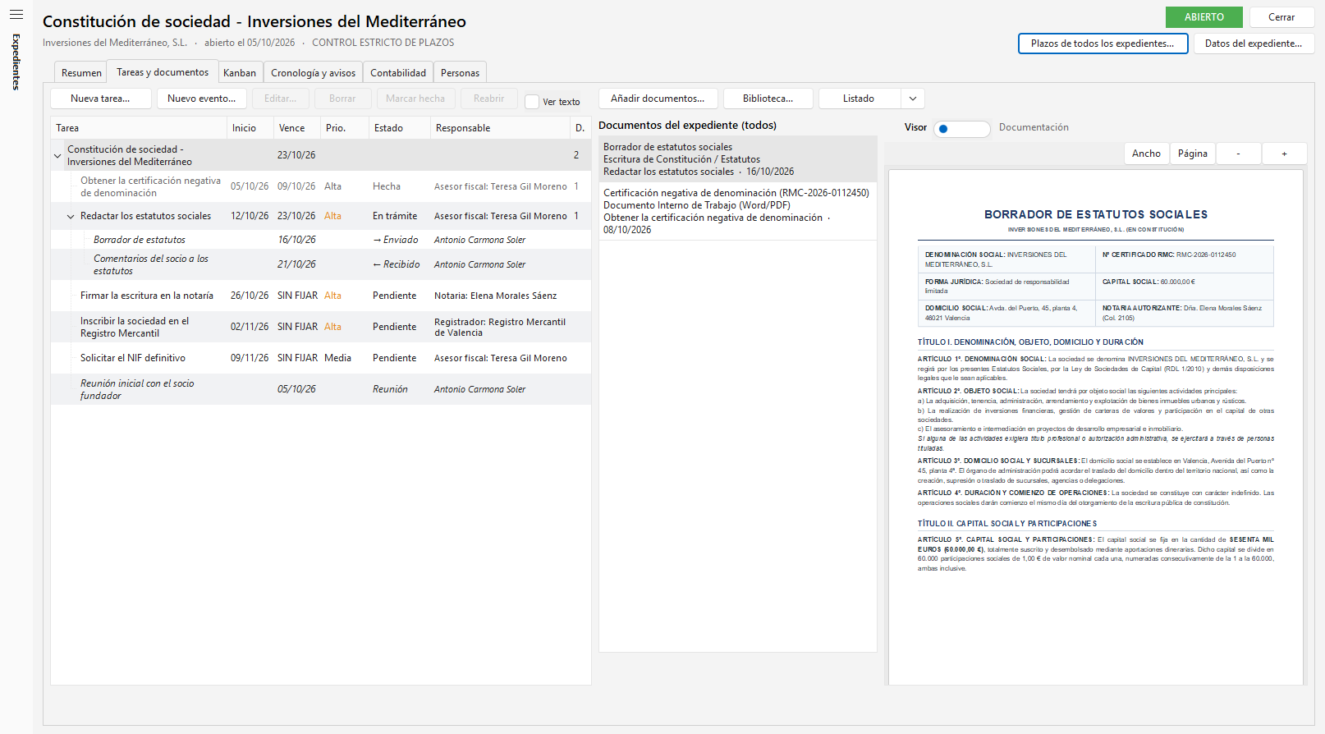
Task: Collapse the Constitución de sociedad task tree
Action: tap(57, 155)
